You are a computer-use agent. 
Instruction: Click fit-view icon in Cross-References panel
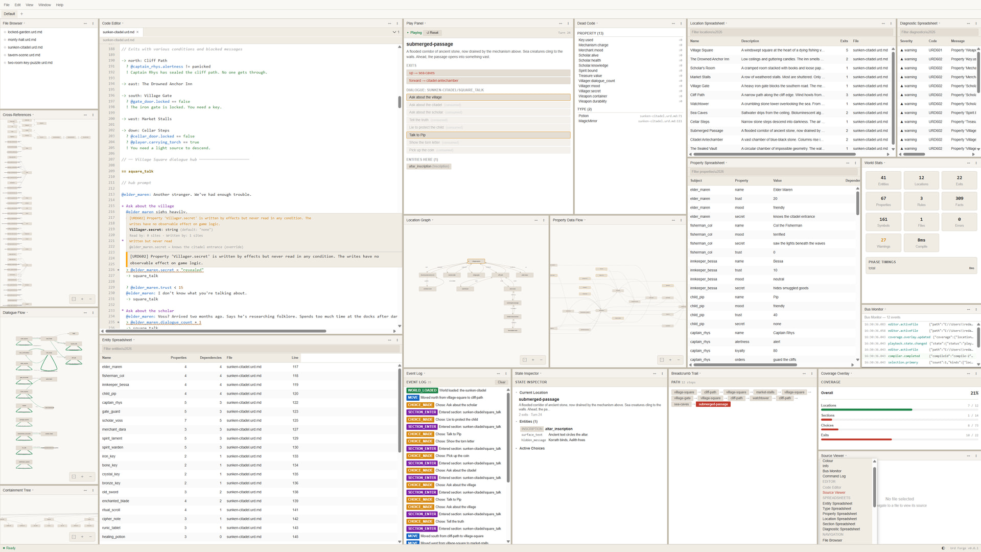[74, 299]
